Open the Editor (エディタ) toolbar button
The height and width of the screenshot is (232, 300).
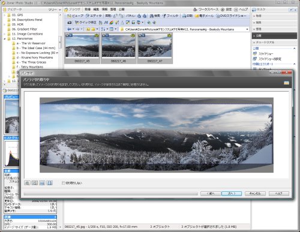(x=94, y=16)
